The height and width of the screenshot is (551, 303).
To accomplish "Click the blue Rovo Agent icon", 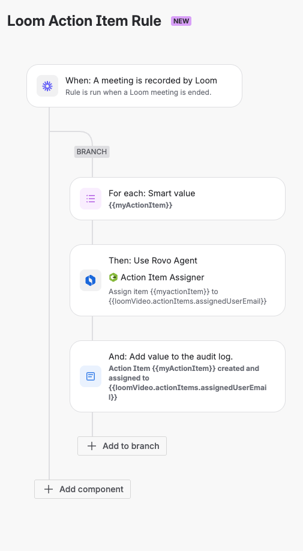I will tap(91, 280).
